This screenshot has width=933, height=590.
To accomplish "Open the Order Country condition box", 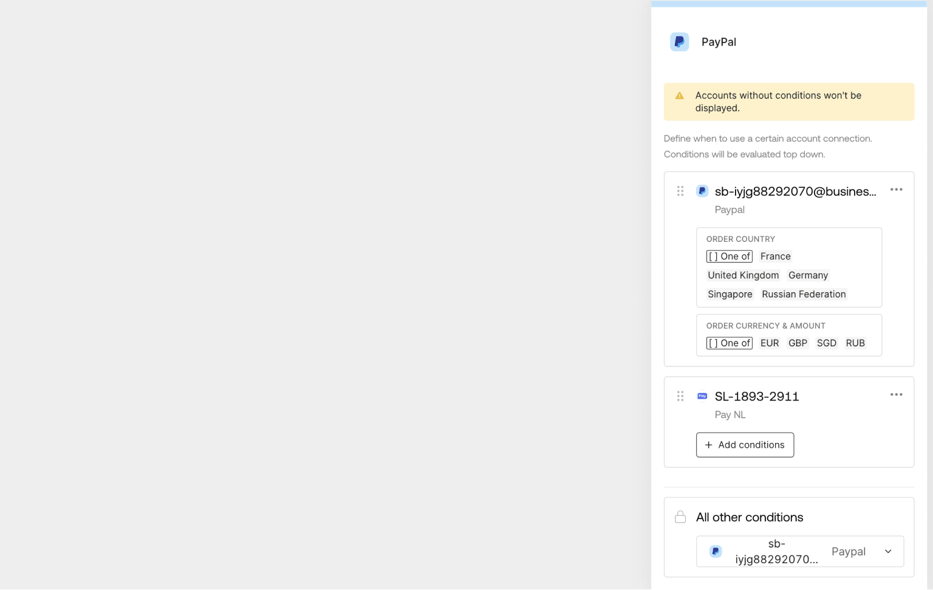I will coord(788,267).
